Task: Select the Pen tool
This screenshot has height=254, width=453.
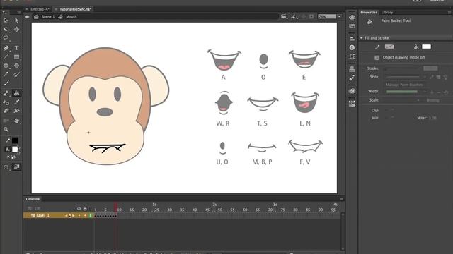Action: tap(6, 48)
